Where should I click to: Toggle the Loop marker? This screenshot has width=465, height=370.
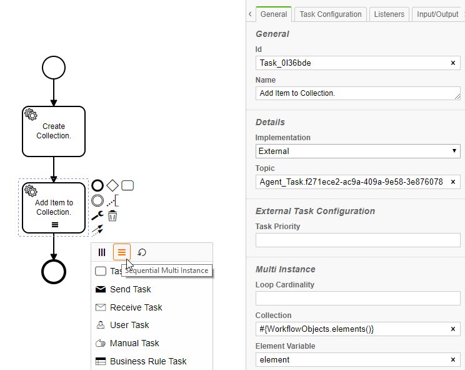click(142, 252)
